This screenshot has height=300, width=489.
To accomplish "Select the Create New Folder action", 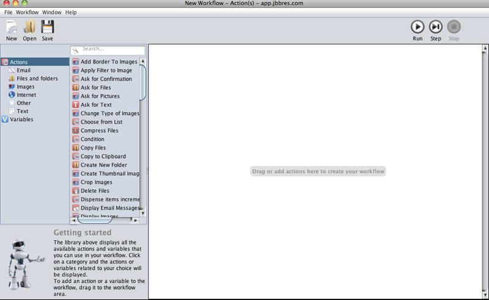I will 105,165.
